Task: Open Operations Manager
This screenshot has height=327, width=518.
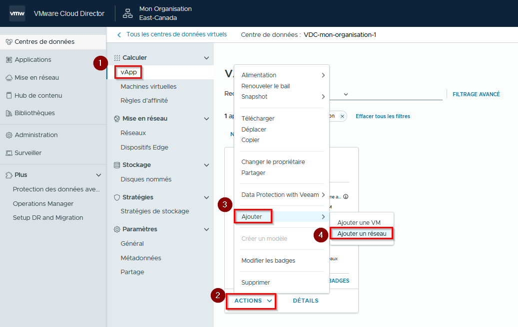Action: (43, 204)
